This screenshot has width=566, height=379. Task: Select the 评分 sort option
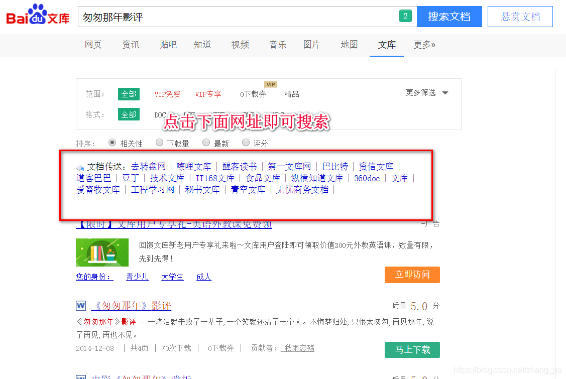point(246,143)
